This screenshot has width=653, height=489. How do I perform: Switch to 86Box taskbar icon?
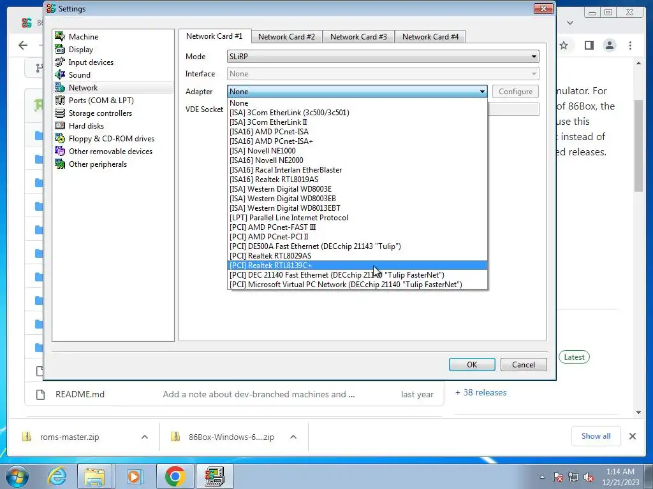214,476
